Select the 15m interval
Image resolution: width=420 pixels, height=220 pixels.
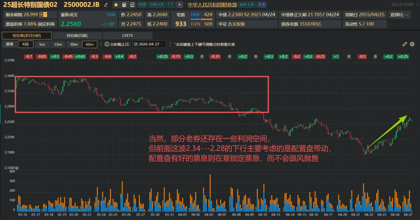coord(58,44)
